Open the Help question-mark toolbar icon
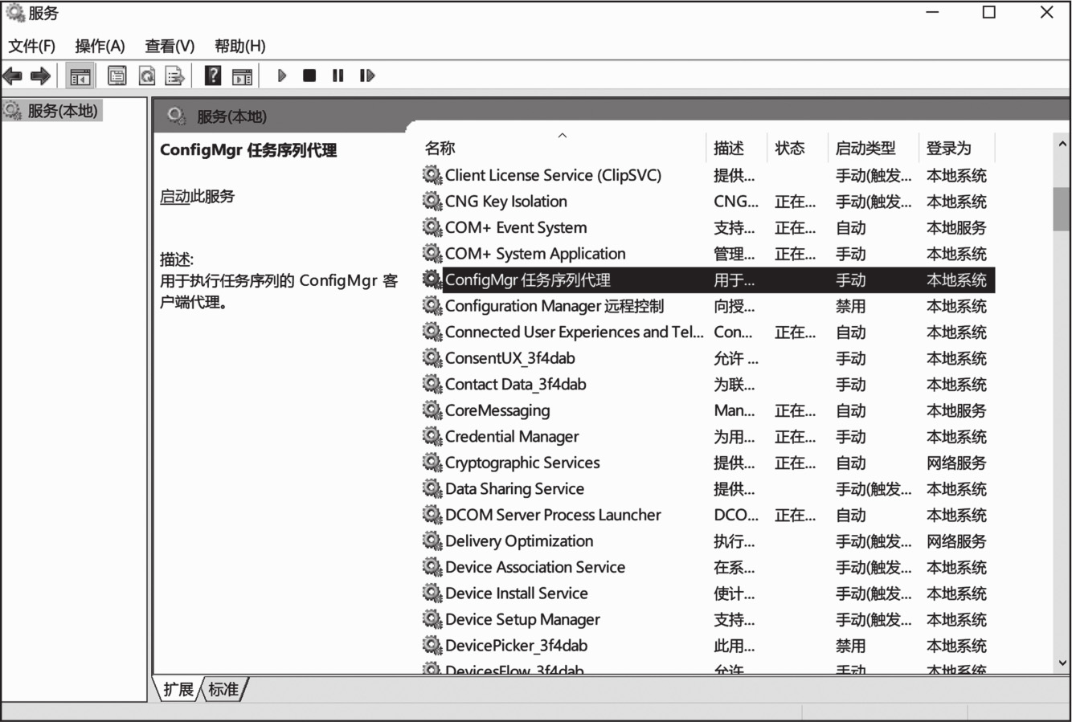This screenshot has height=722, width=1072. pyautogui.click(x=213, y=75)
